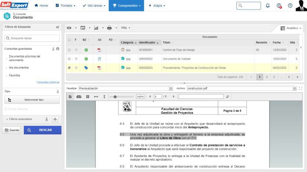Open the Mis tareas menu
Image resolution: width=307 pixels, height=172 pixels.
coord(94,5)
